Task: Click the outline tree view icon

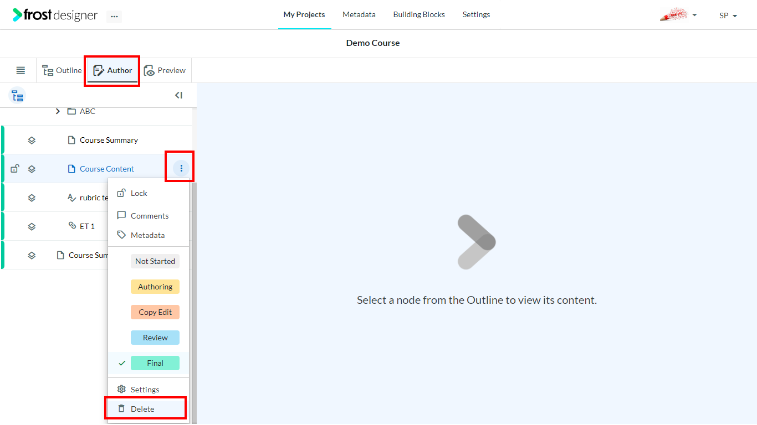Action: point(18,96)
